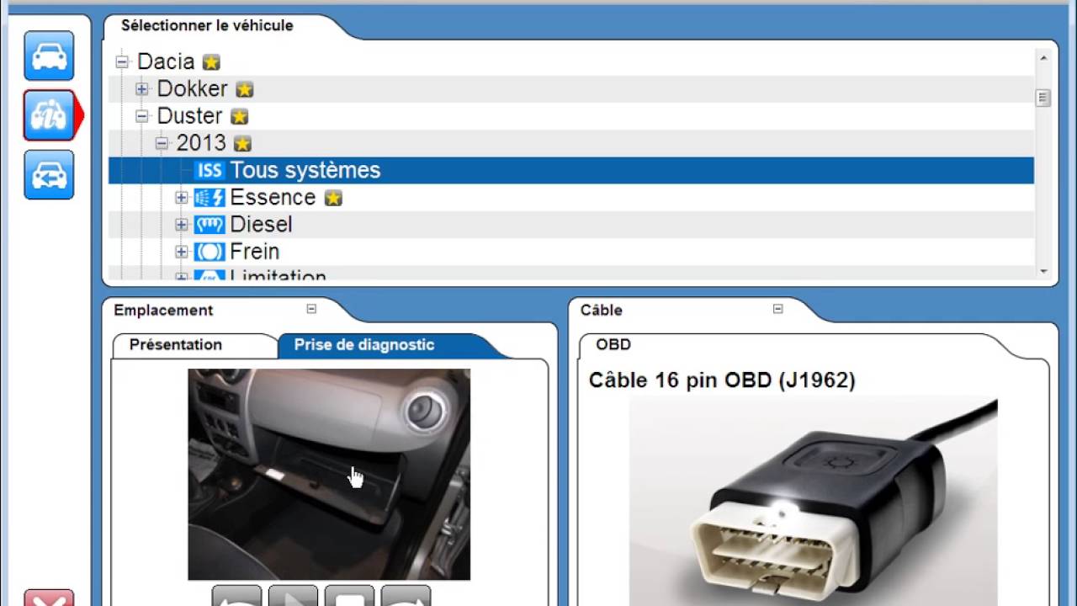The height and width of the screenshot is (606, 1077).
Task: Open the car vehicle selection sidebar icon
Action: [49, 56]
